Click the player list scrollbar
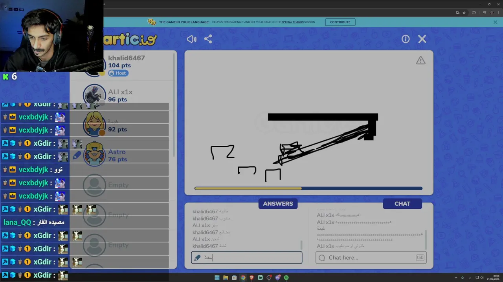This screenshot has height=282, width=503. (174, 106)
